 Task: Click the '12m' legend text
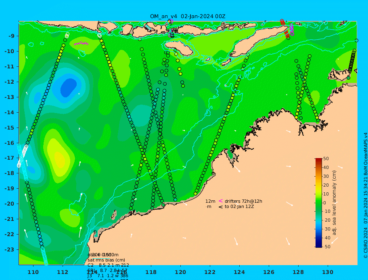click(x=210, y=201)
